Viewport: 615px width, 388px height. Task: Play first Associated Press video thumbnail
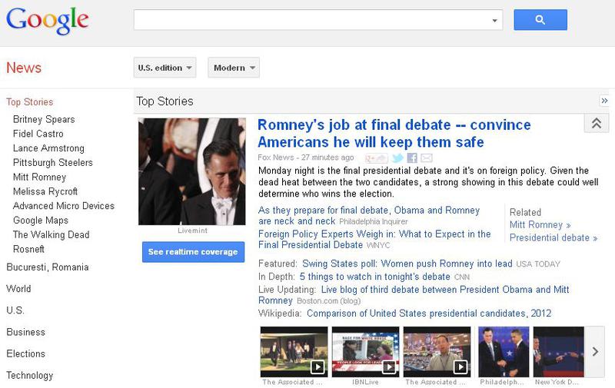pyautogui.click(x=294, y=352)
